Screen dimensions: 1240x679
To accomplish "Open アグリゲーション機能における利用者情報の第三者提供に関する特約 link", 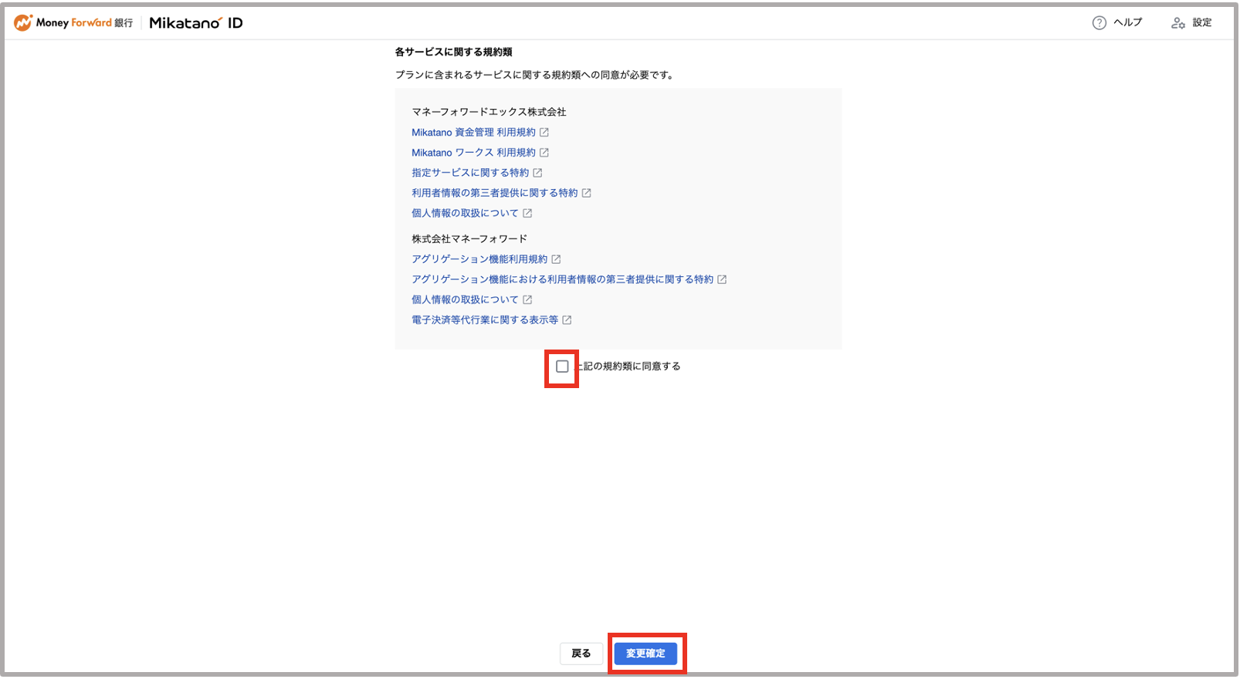I will pos(563,279).
